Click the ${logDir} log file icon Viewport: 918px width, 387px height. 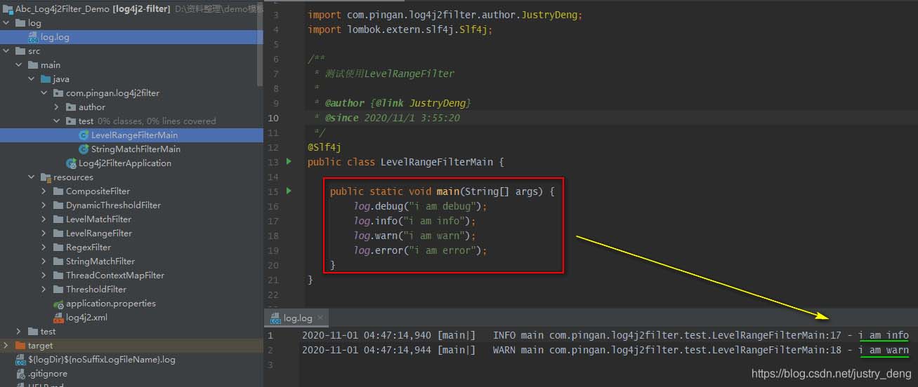[21, 360]
